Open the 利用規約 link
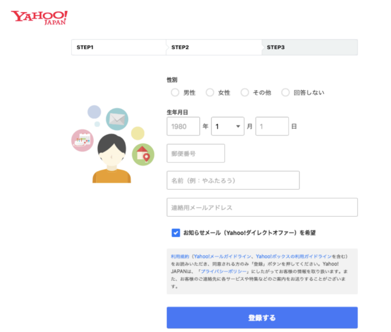The height and width of the screenshot is (332, 391). click(x=180, y=256)
